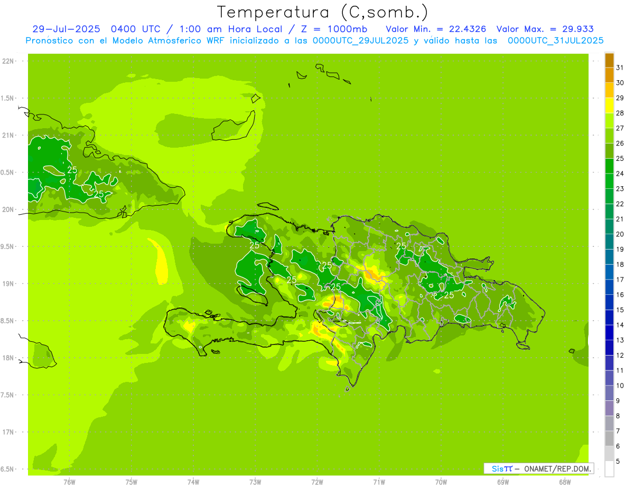Image resolution: width=634 pixels, height=489 pixels.
Task: Click the 8.5N latitude axis label
Action: [8, 321]
